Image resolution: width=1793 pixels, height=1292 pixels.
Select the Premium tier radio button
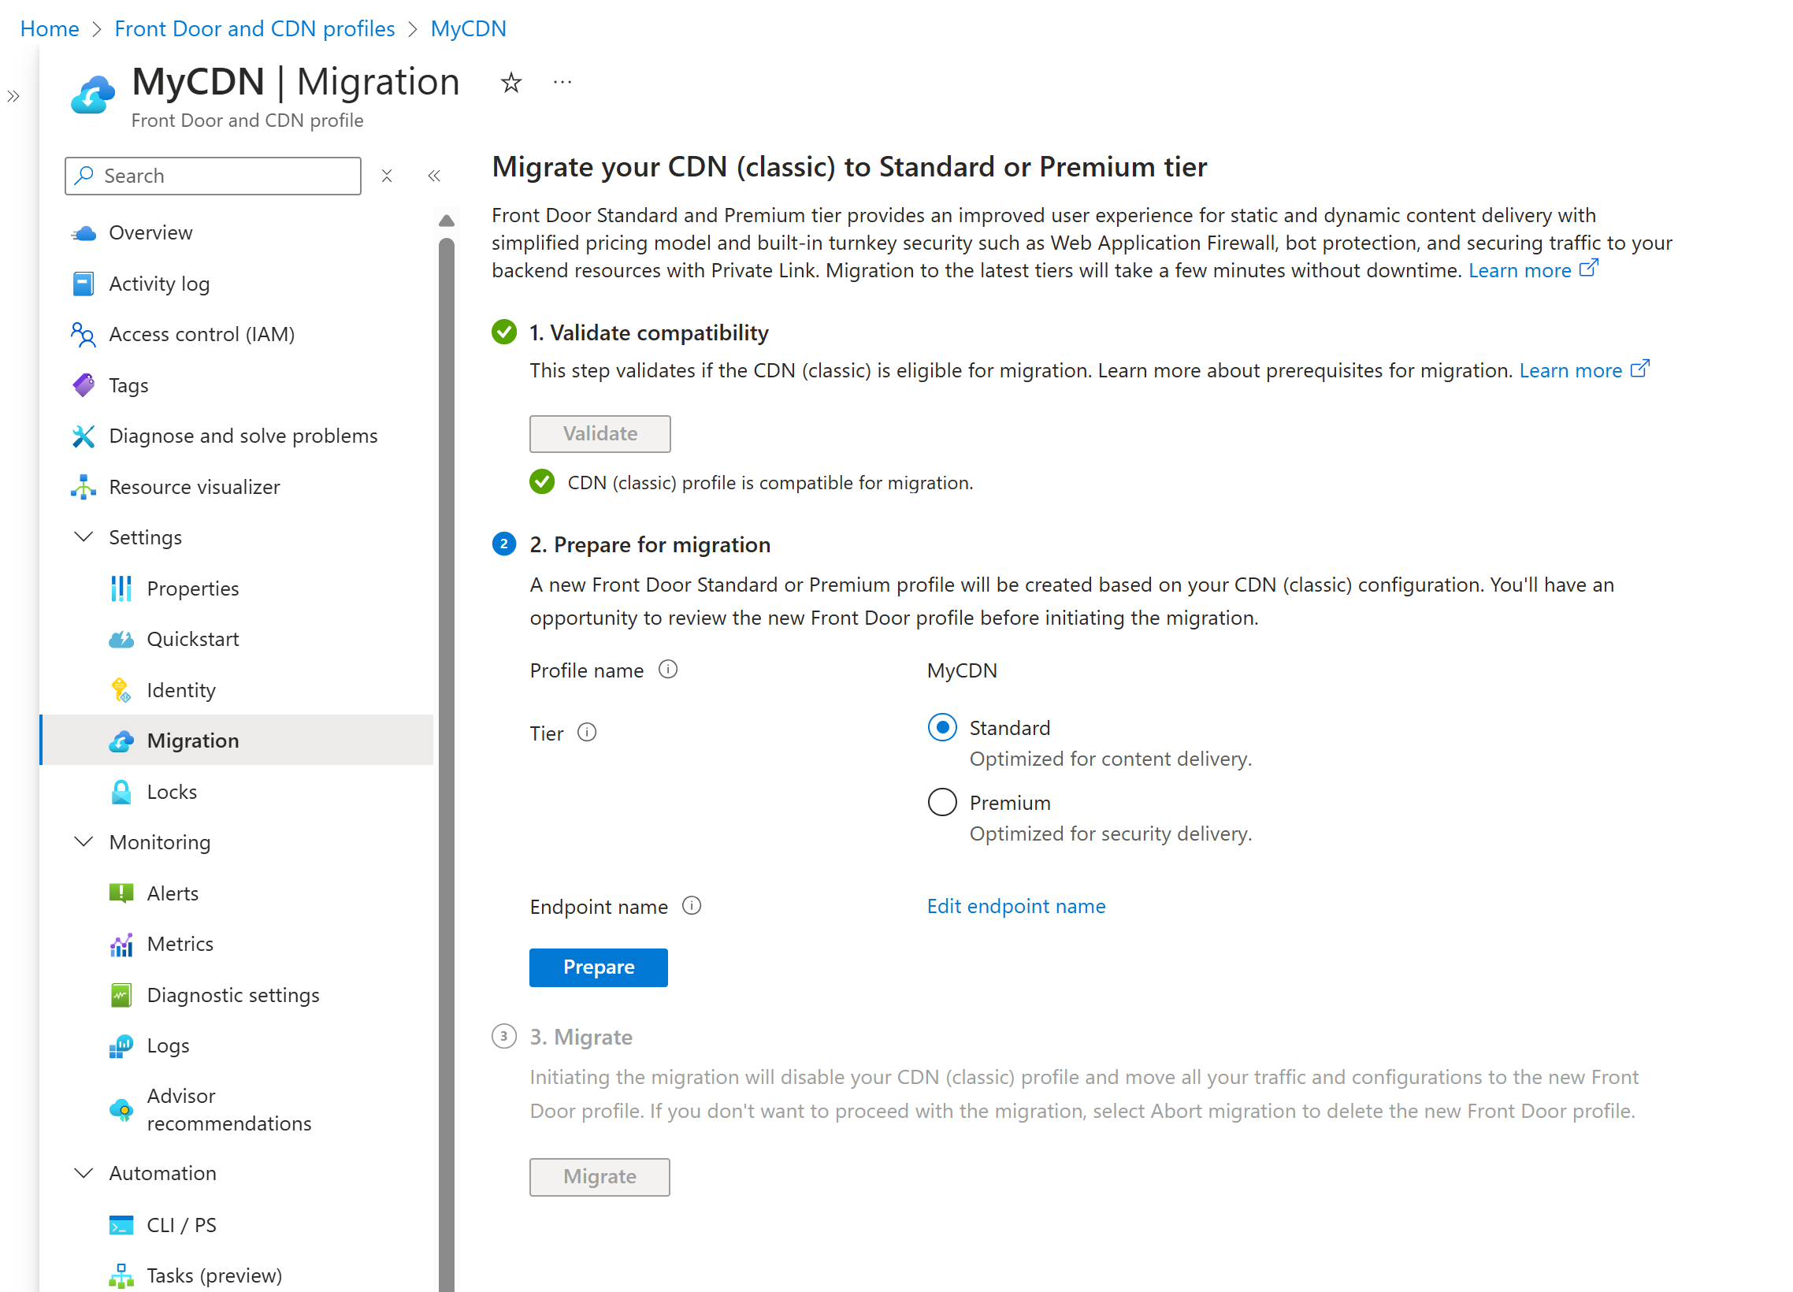[942, 802]
